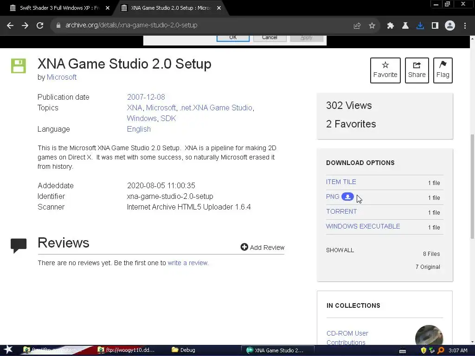Favorite this item with the star button
The width and height of the screenshot is (475, 356).
click(385, 70)
